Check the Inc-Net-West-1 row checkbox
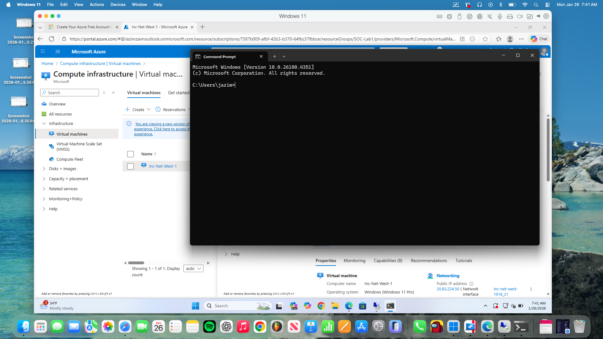Screen dimensions: 603x339 [130, 166]
